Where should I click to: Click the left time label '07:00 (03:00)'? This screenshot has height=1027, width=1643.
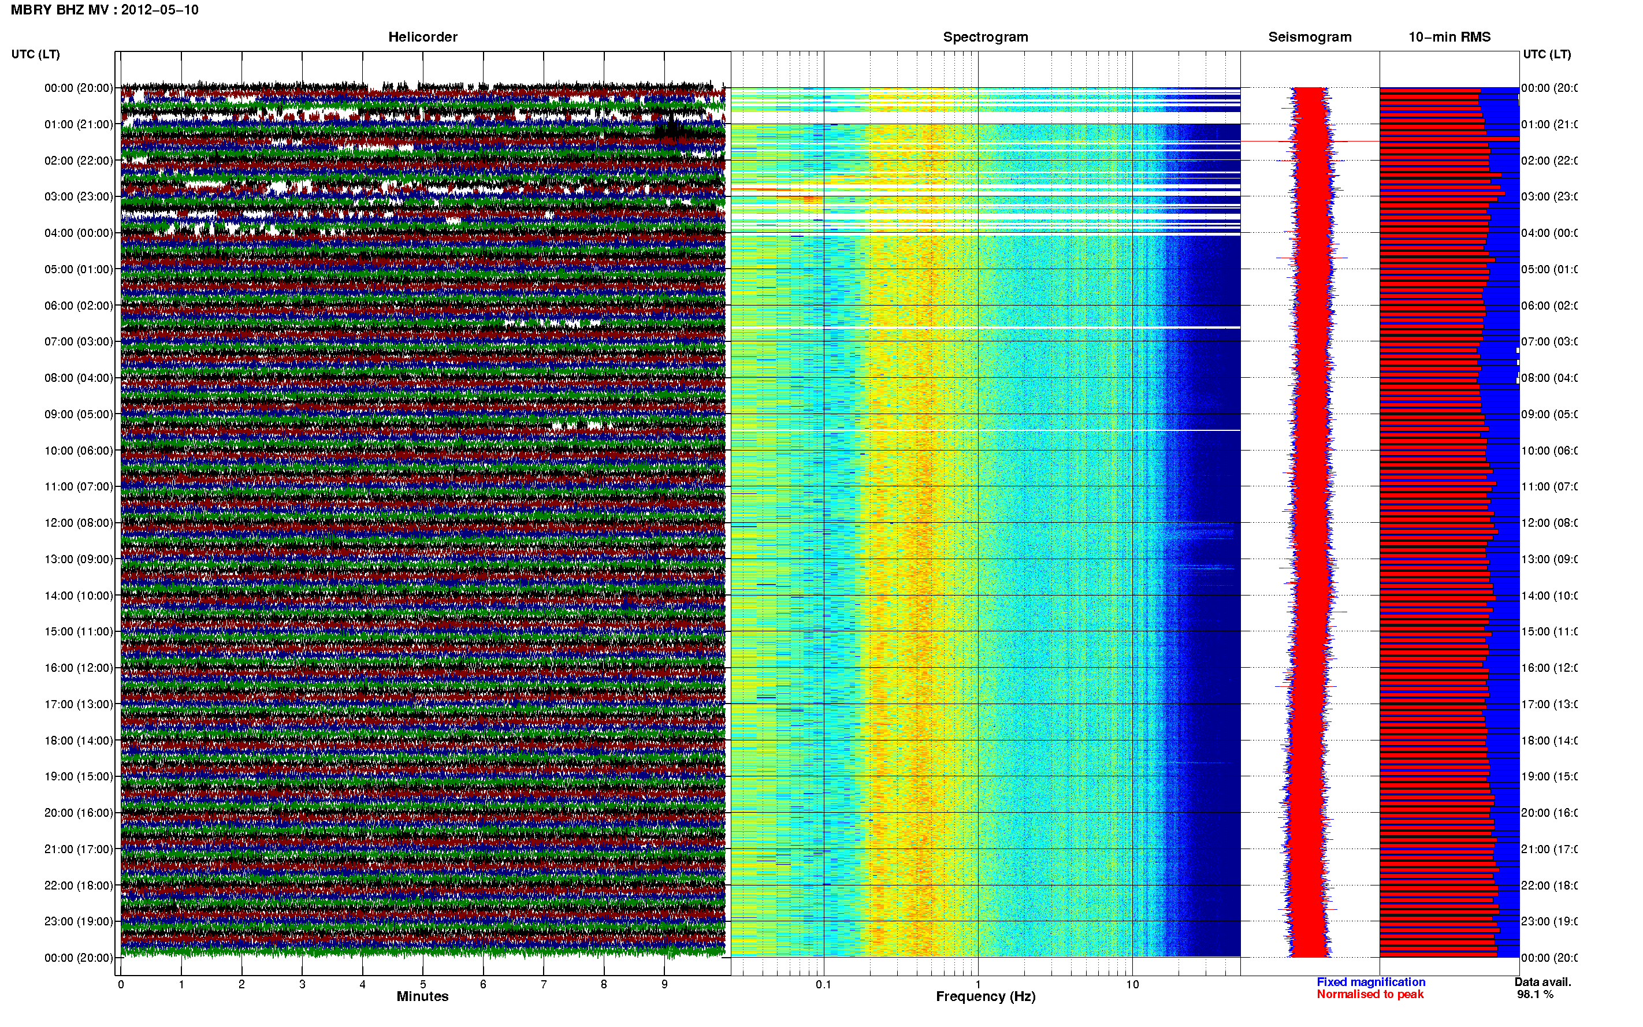click(x=79, y=341)
